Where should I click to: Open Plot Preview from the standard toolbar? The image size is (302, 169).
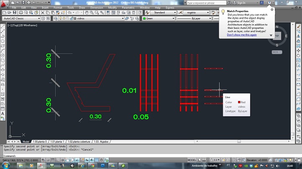(26, 13)
